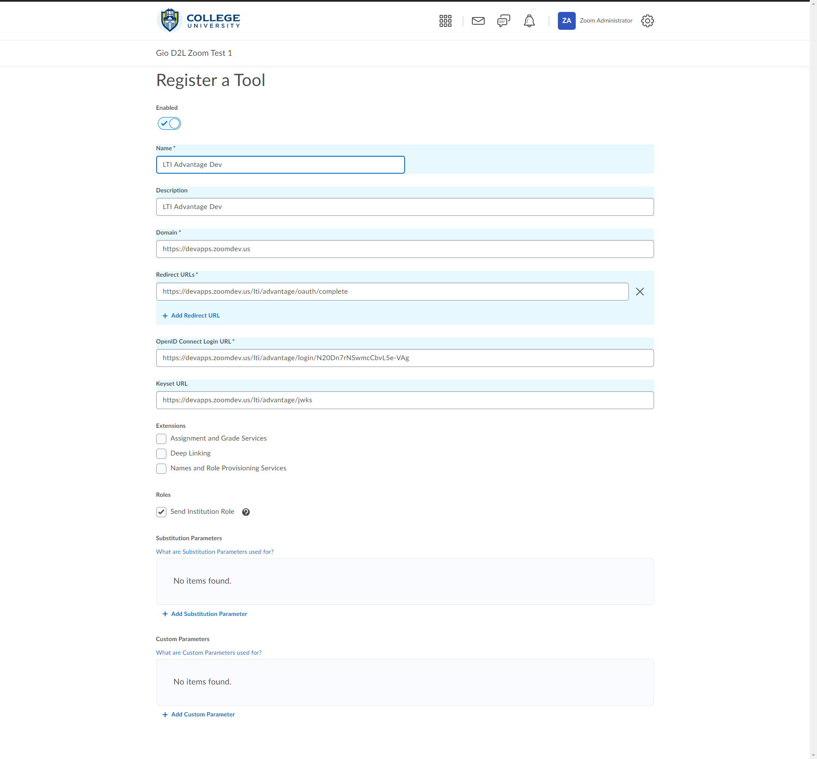
Task: Uncheck Send Institution Role
Action: [x=161, y=512]
